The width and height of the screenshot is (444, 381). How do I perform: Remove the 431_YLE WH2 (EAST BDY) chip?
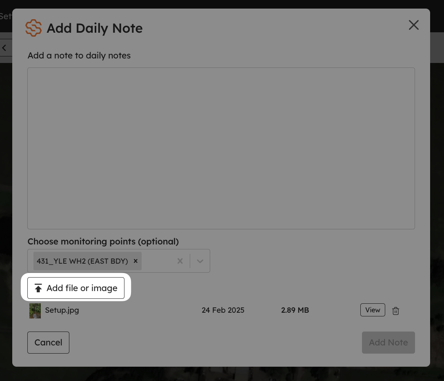tap(135, 261)
